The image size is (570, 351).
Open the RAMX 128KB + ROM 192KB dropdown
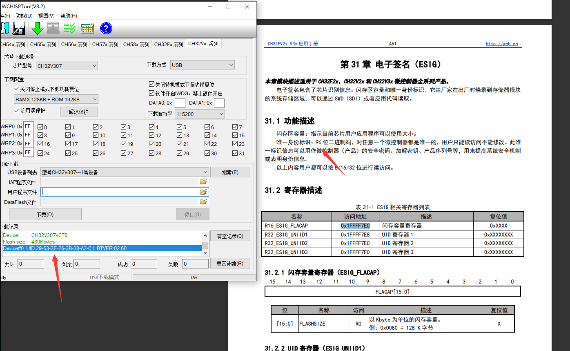coord(56,99)
